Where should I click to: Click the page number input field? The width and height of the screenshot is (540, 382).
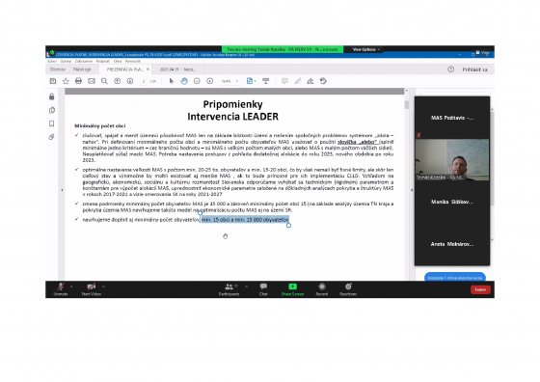[x=144, y=81]
